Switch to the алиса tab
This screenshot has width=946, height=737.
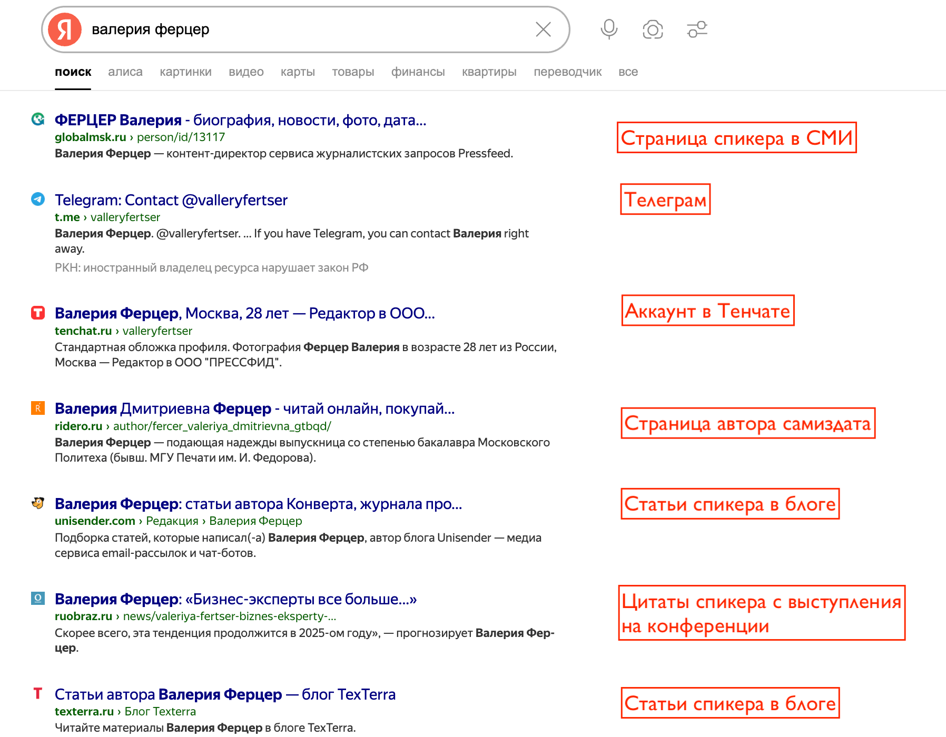point(125,72)
